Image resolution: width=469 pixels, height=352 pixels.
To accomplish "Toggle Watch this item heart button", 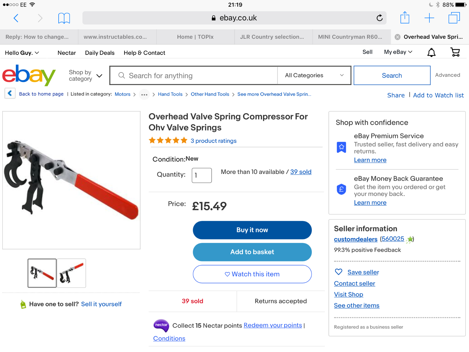I will coord(252,274).
